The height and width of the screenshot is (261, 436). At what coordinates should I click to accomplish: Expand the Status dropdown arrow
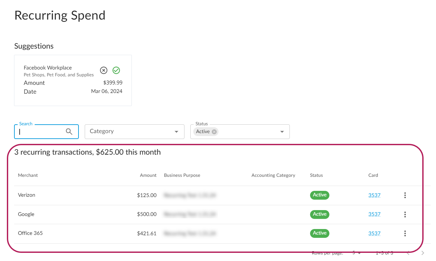click(282, 132)
